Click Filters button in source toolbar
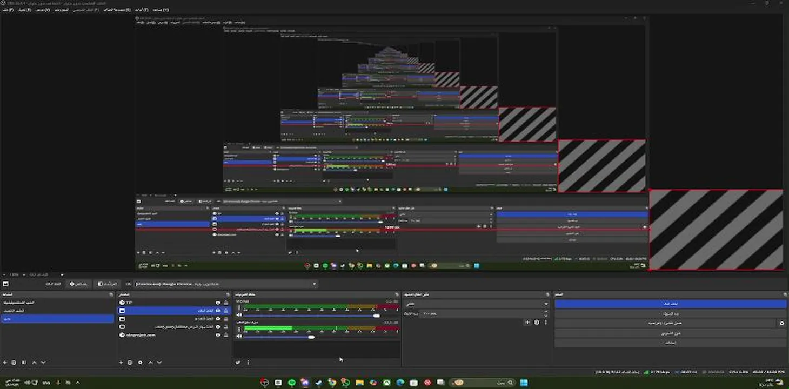The width and height of the screenshot is (789, 389). pos(107,284)
